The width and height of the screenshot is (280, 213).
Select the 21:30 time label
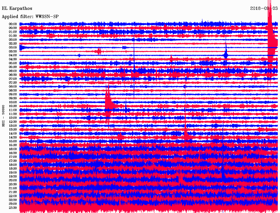[x=13, y=192]
